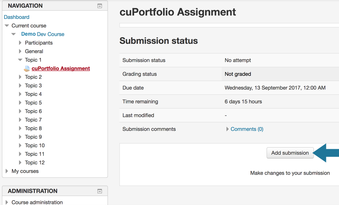This screenshot has width=339, height=205.
Task: Click the cuPortfolio Assignment document icon
Action: pyautogui.click(x=27, y=69)
